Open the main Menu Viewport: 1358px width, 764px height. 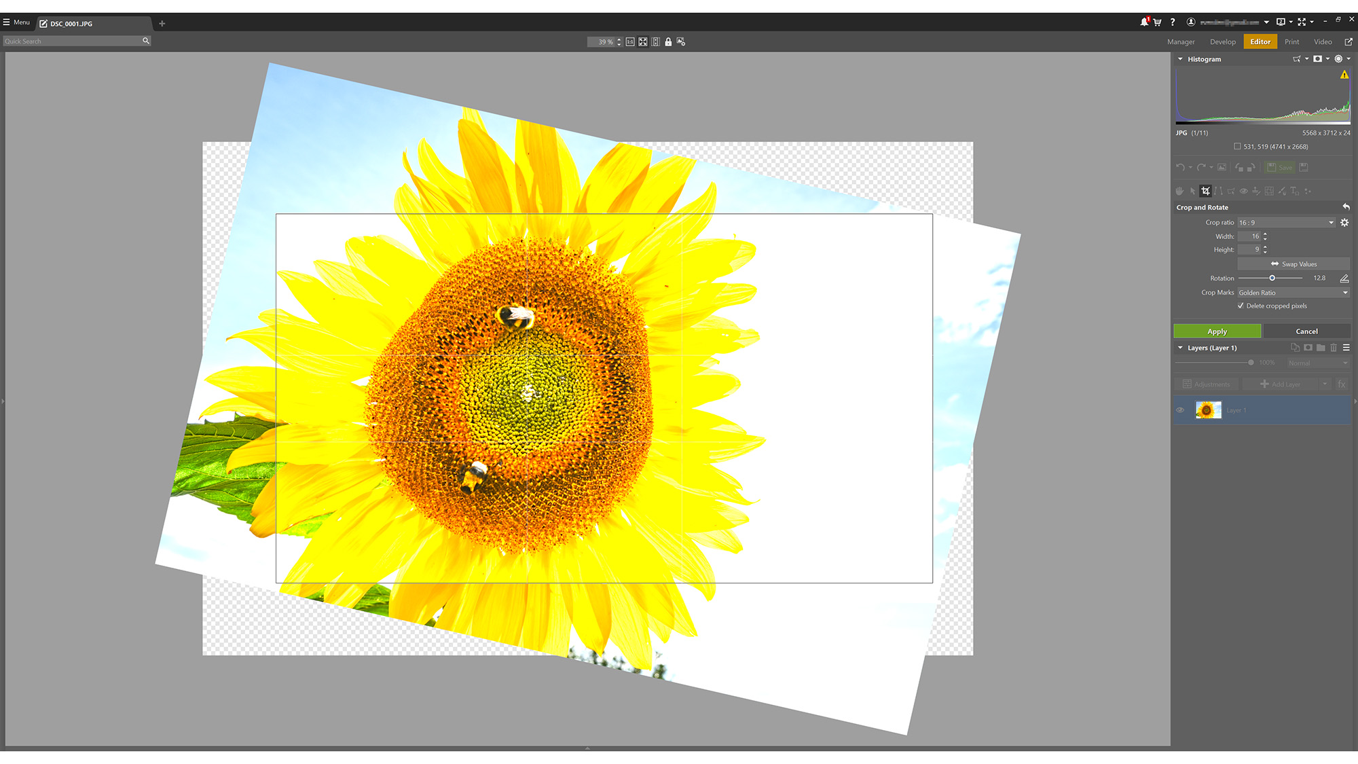[x=16, y=22]
